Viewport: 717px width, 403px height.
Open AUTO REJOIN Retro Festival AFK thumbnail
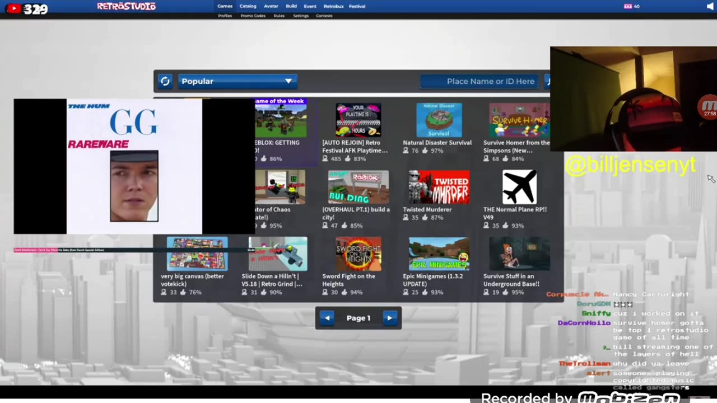coord(358,120)
